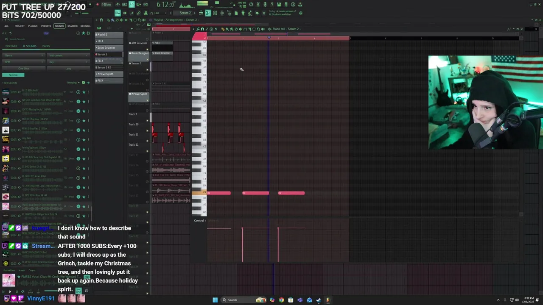543x305 pixels.
Task: Toggle the magnet snap in Playlist toolbar
Action: click(101, 20)
